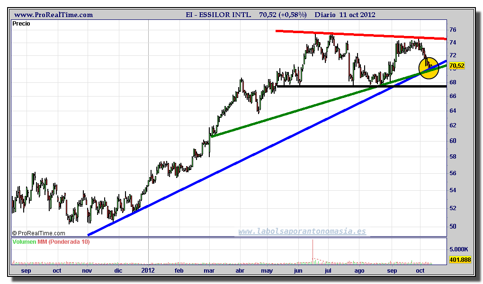Click the feb label on time axis
Viewport: 483px width, 284px height.
point(179,270)
